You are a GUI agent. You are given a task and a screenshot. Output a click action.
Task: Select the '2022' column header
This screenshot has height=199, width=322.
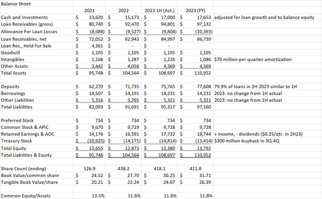click(124, 11)
